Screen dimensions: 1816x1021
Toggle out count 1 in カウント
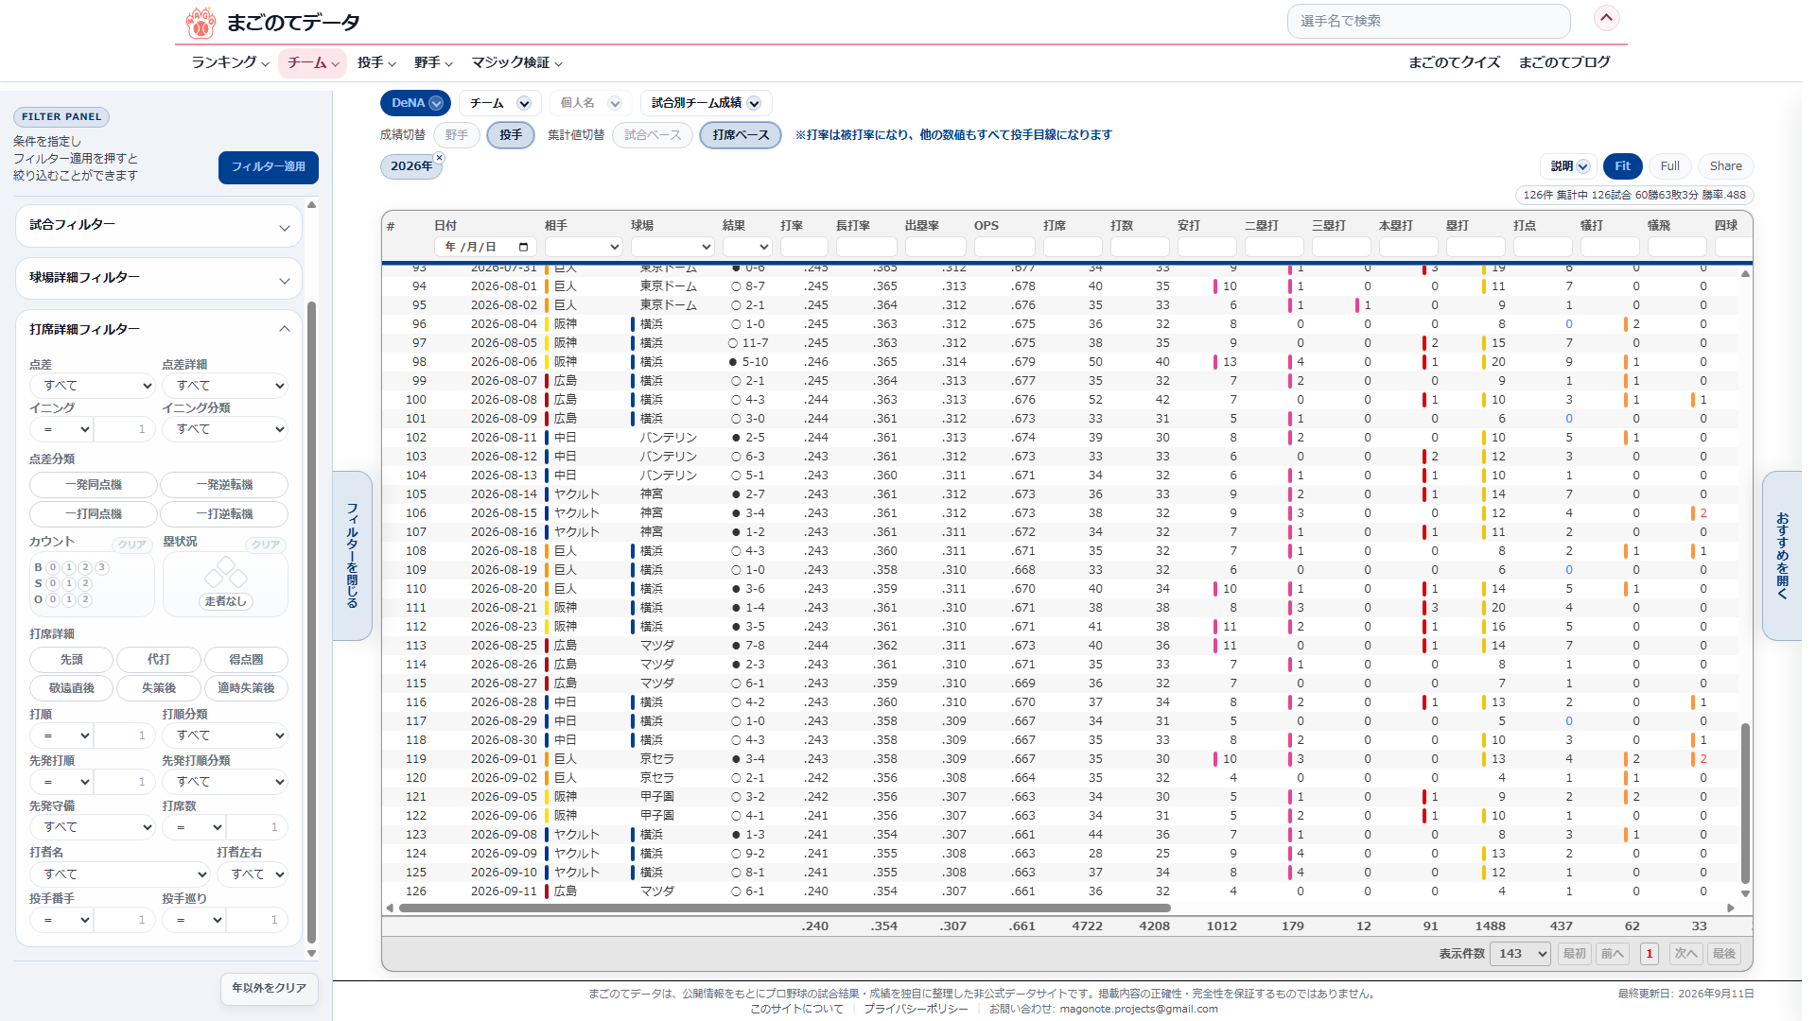(69, 599)
